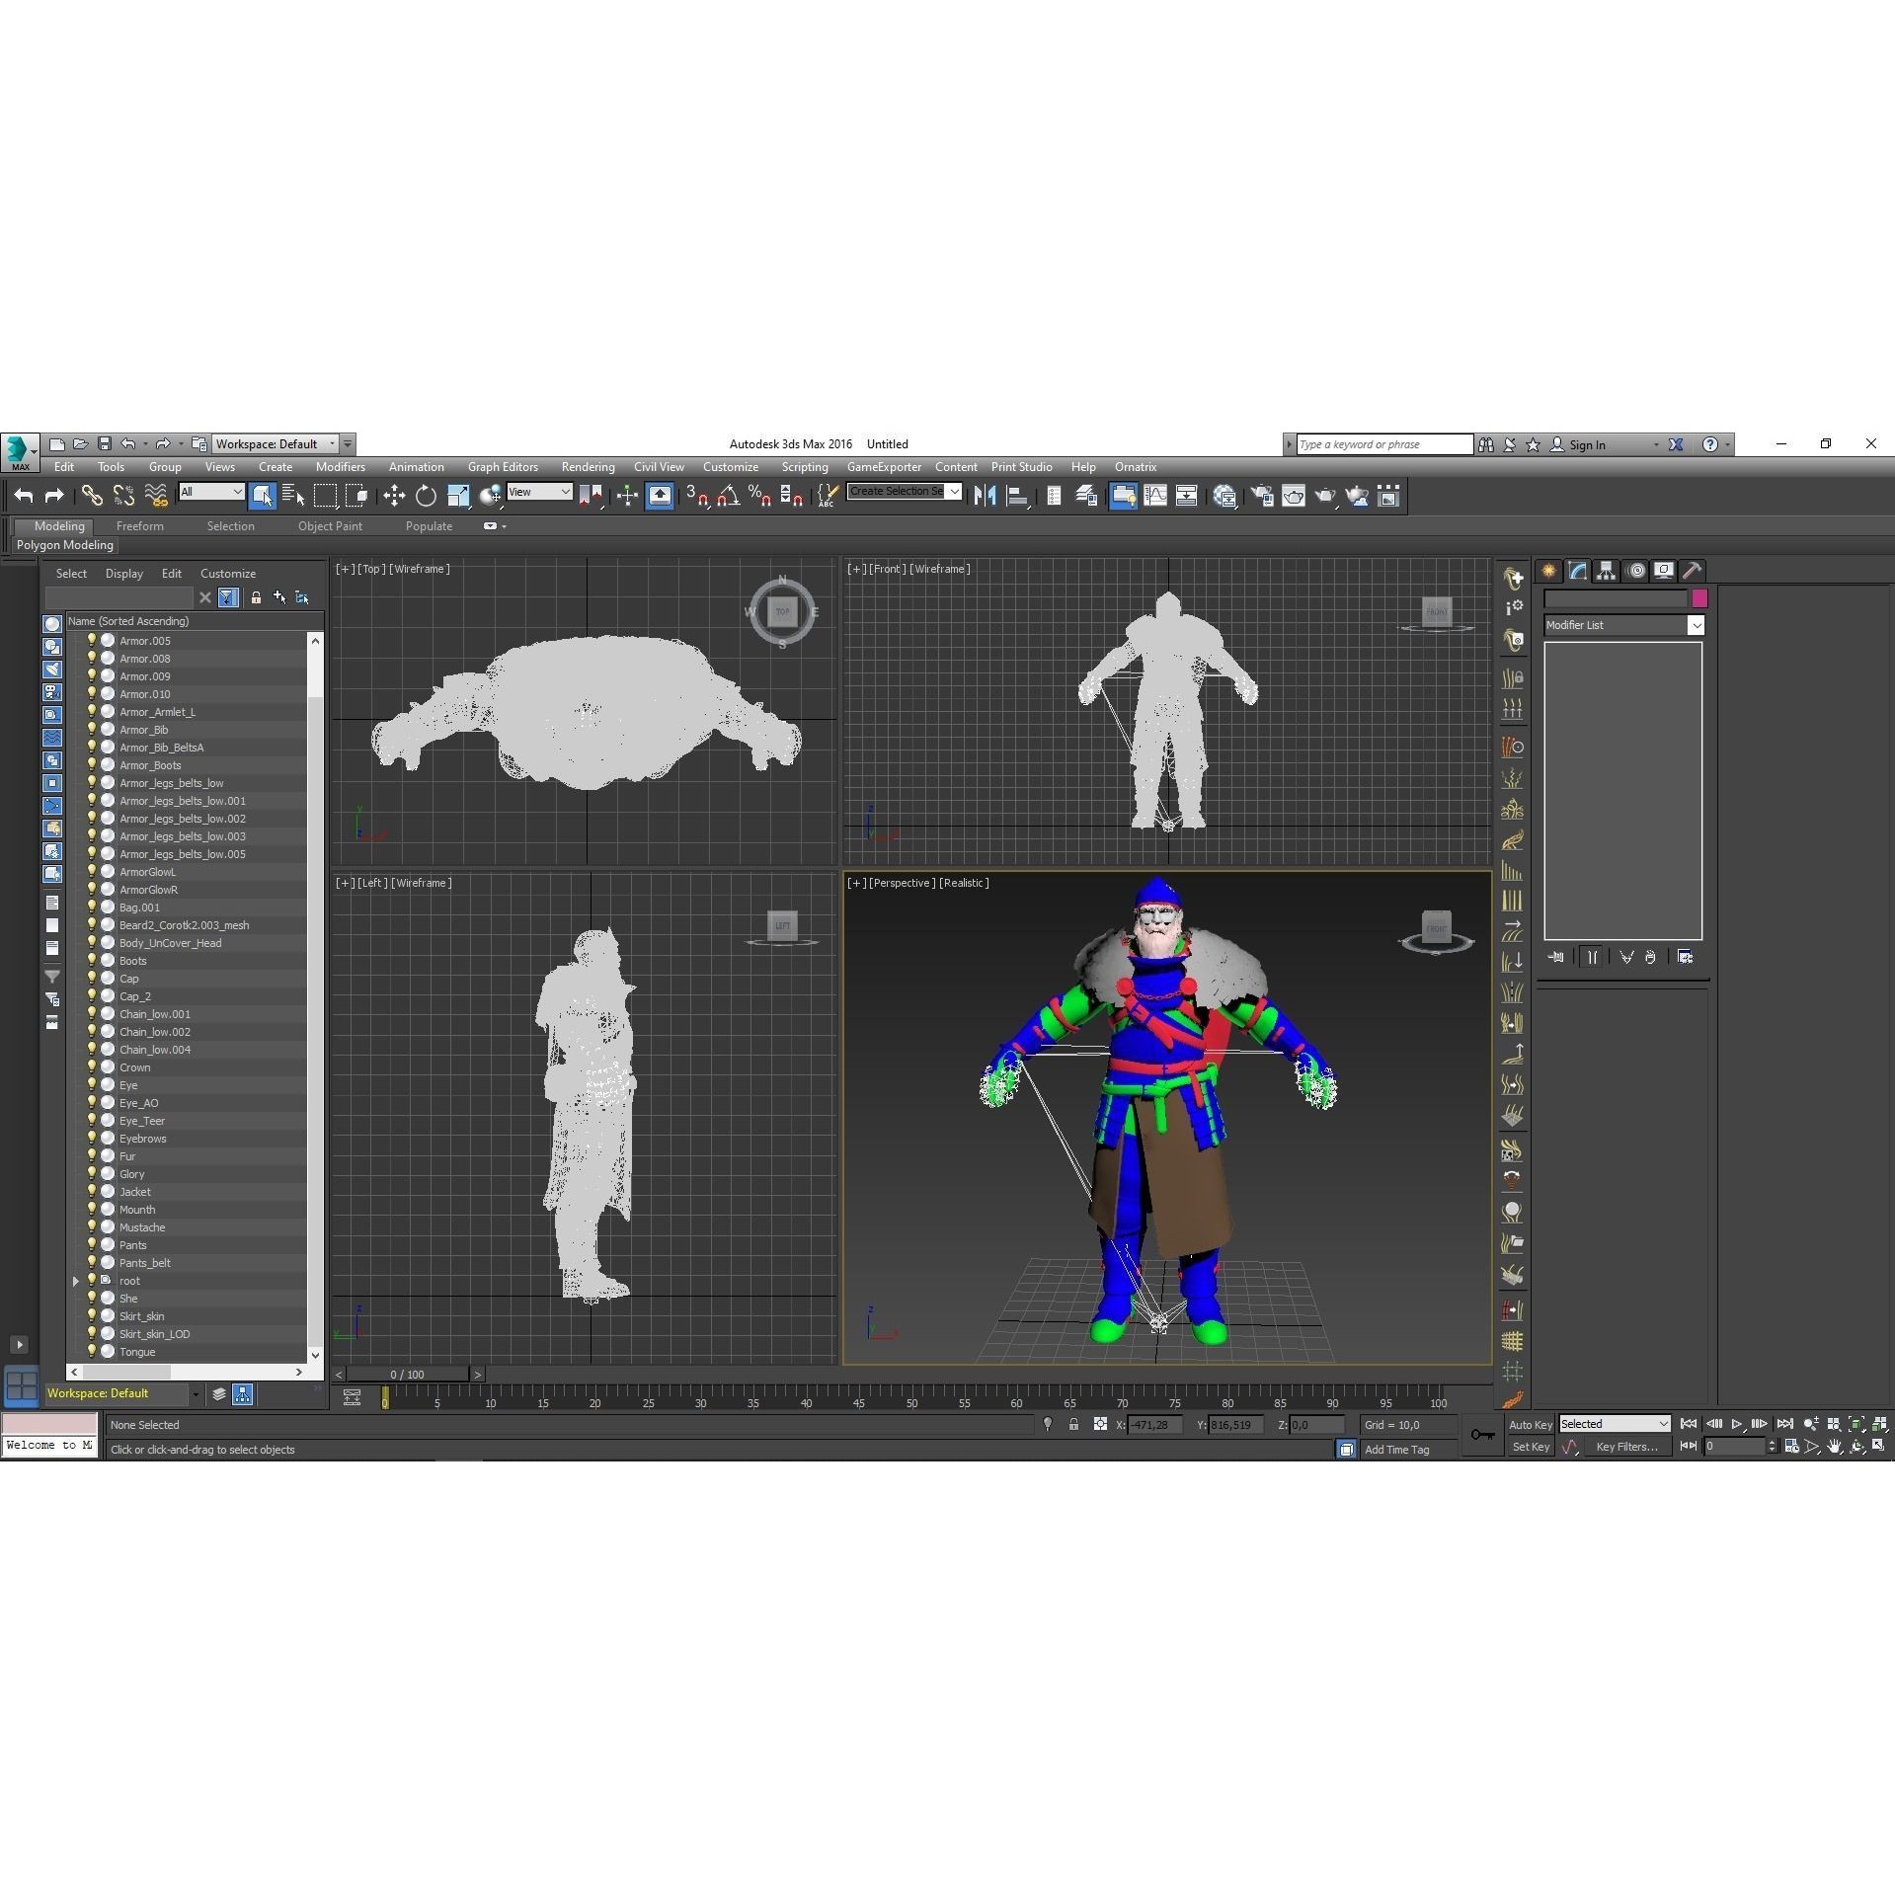Select the Select and Move tool
The width and height of the screenshot is (1895, 1895).
pyautogui.click(x=396, y=496)
